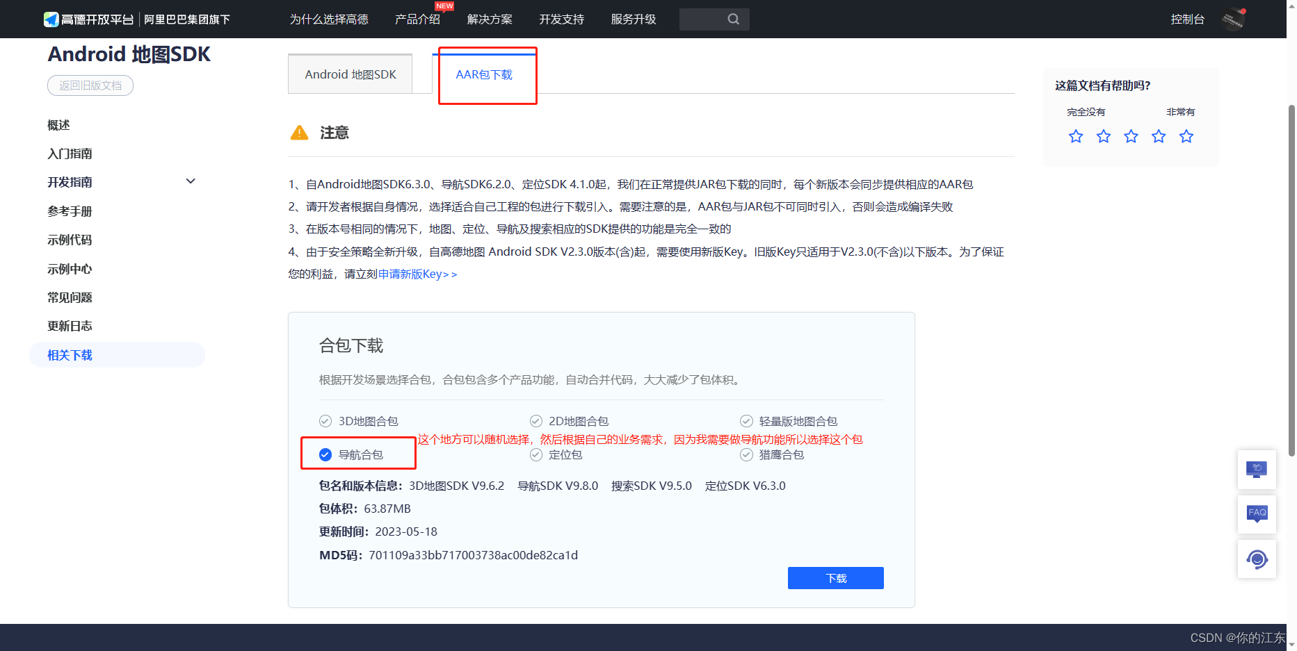Click MD5 value 701109a33bb717003738ac00de82ca1d
1297x651 pixels.
coord(474,555)
